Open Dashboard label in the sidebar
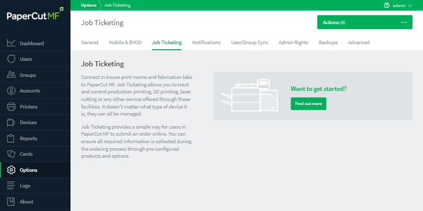 coord(32,43)
